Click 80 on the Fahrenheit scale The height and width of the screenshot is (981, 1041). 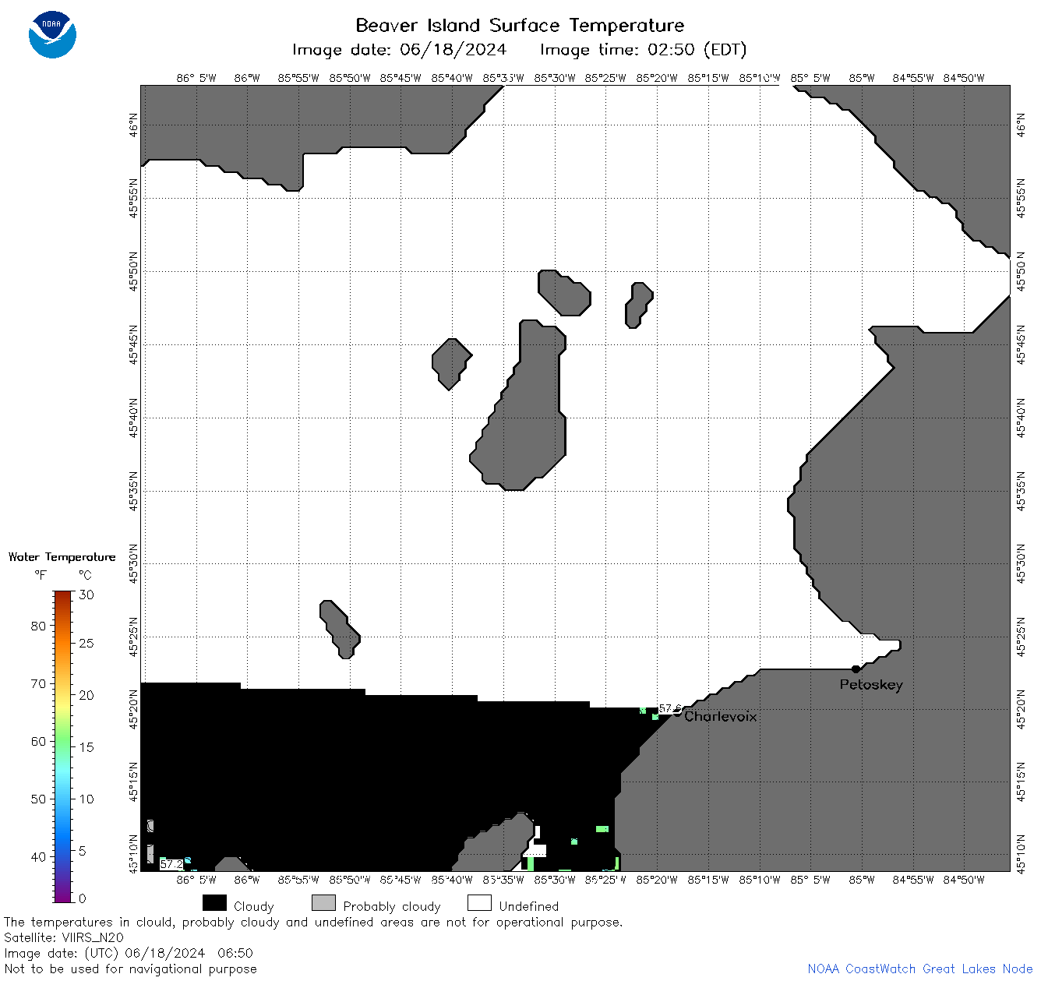(38, 626)
